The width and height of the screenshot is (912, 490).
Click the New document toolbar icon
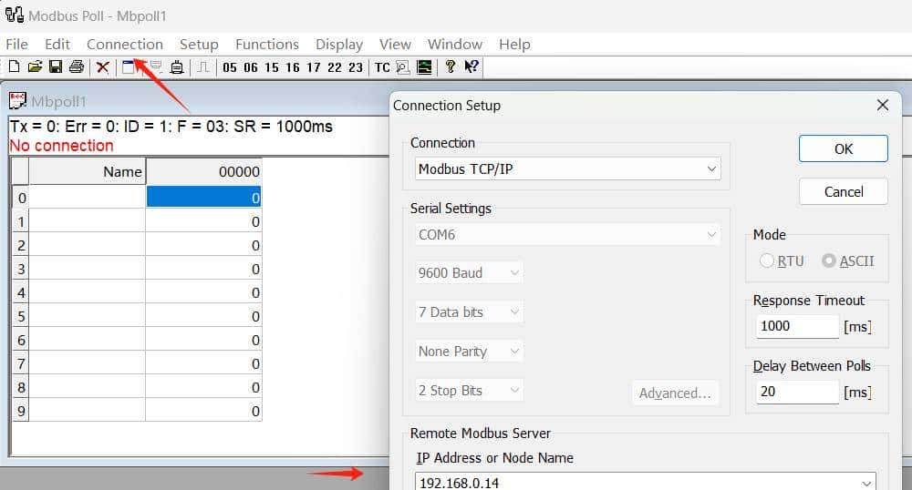(14, 66)
